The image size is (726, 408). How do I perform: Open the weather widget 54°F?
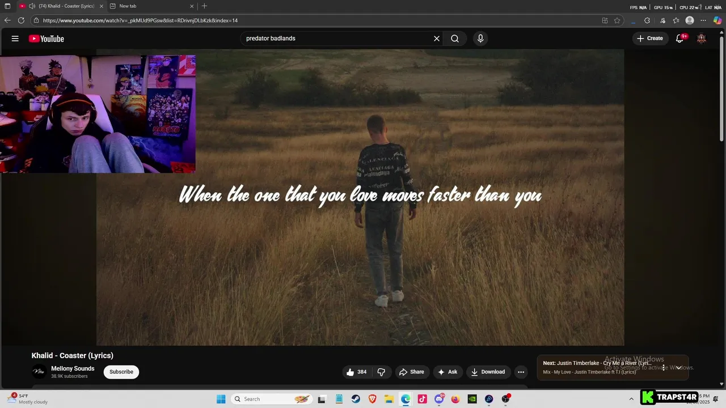click(x=27, y=399)
